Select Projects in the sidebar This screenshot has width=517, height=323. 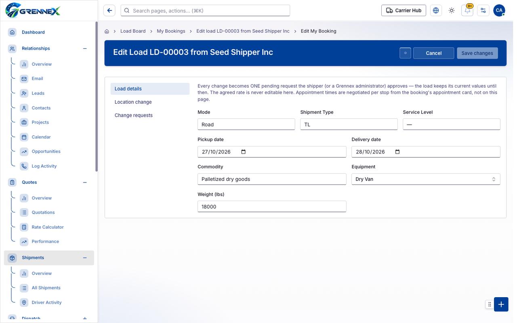pyautogui.click(x=40, y=122)
